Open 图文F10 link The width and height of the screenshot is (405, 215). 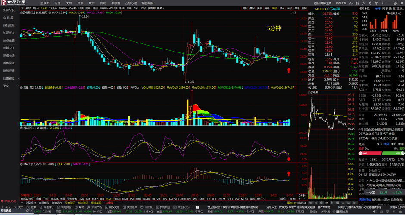point(291,203)
